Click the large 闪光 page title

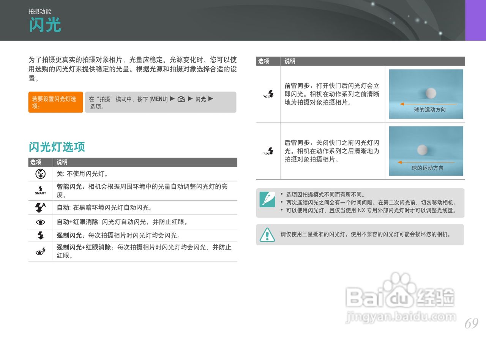click(x=45, y=25)
